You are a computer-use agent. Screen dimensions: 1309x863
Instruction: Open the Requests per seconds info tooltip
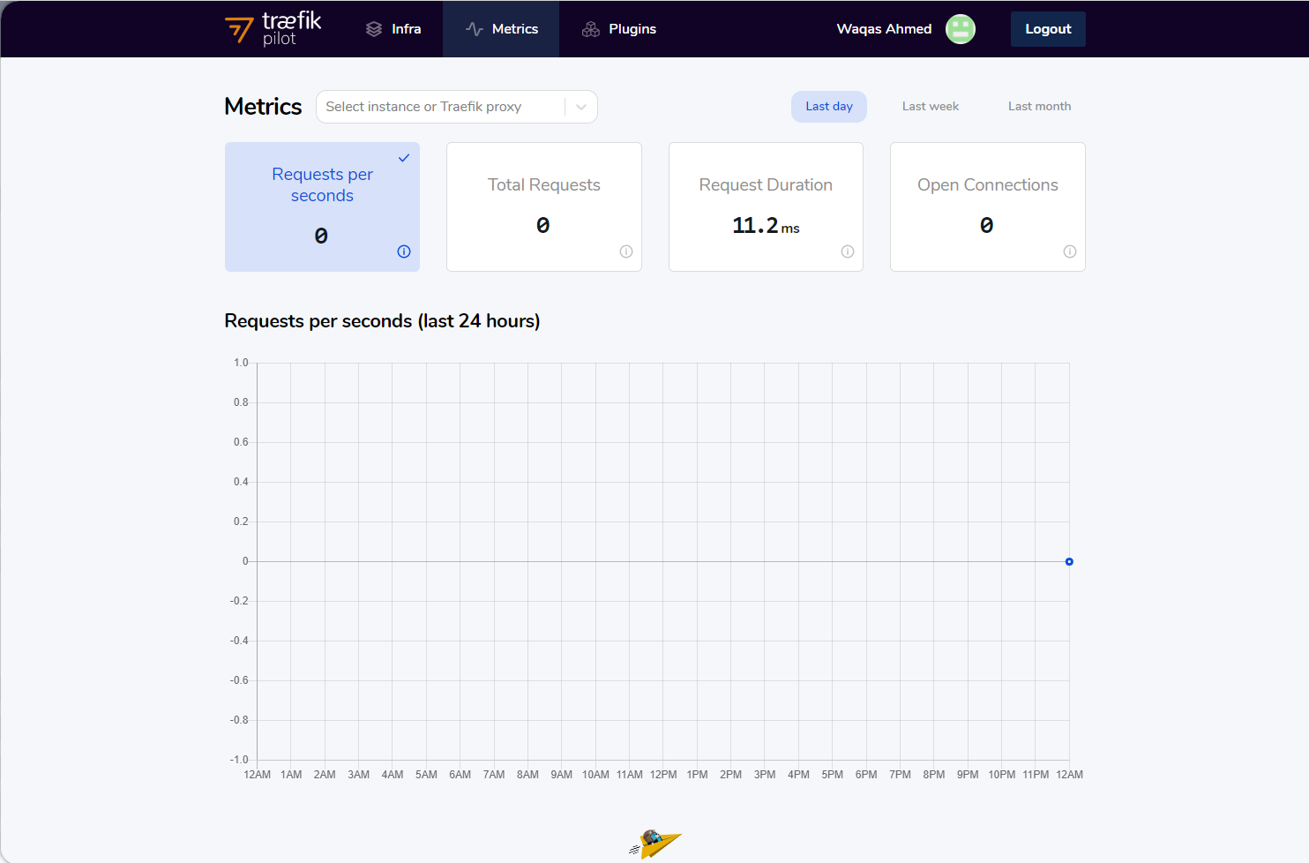point(403,251)
